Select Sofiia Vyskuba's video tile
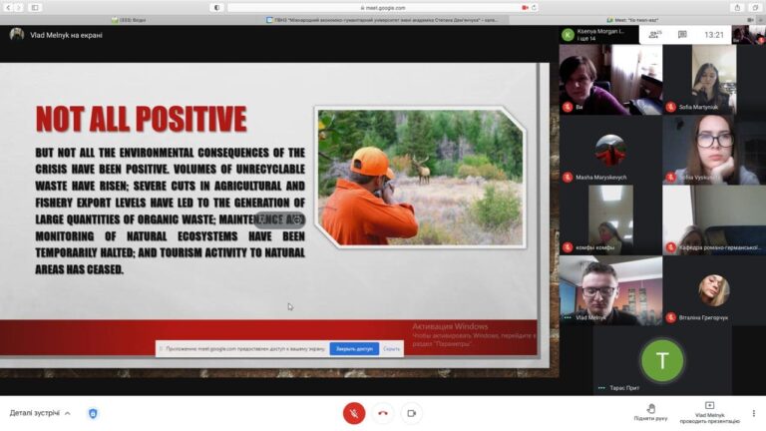This screenshot has height=431, width=766. click(x=714, y=150)
